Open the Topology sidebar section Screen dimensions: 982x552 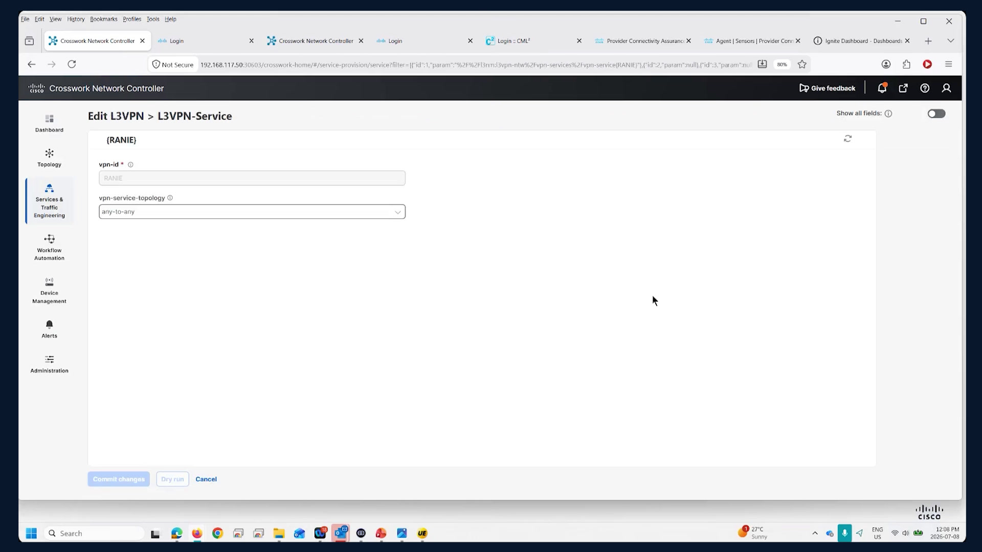[49, 158]
